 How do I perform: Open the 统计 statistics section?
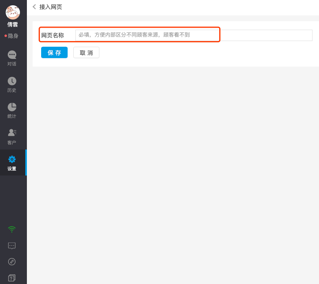coord(12,111)
